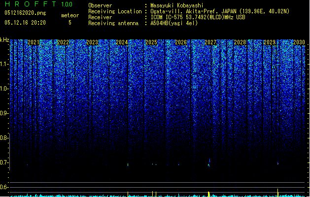Viewport: 310px width, 197px height.
Task: Click the 2029 time marker
Action: (x=270, y=42)
